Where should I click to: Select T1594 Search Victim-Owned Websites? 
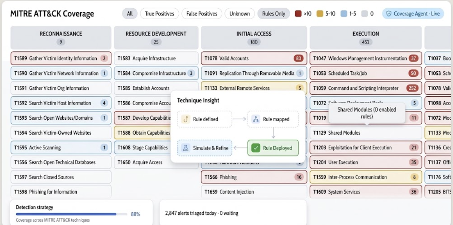(61, 133)
